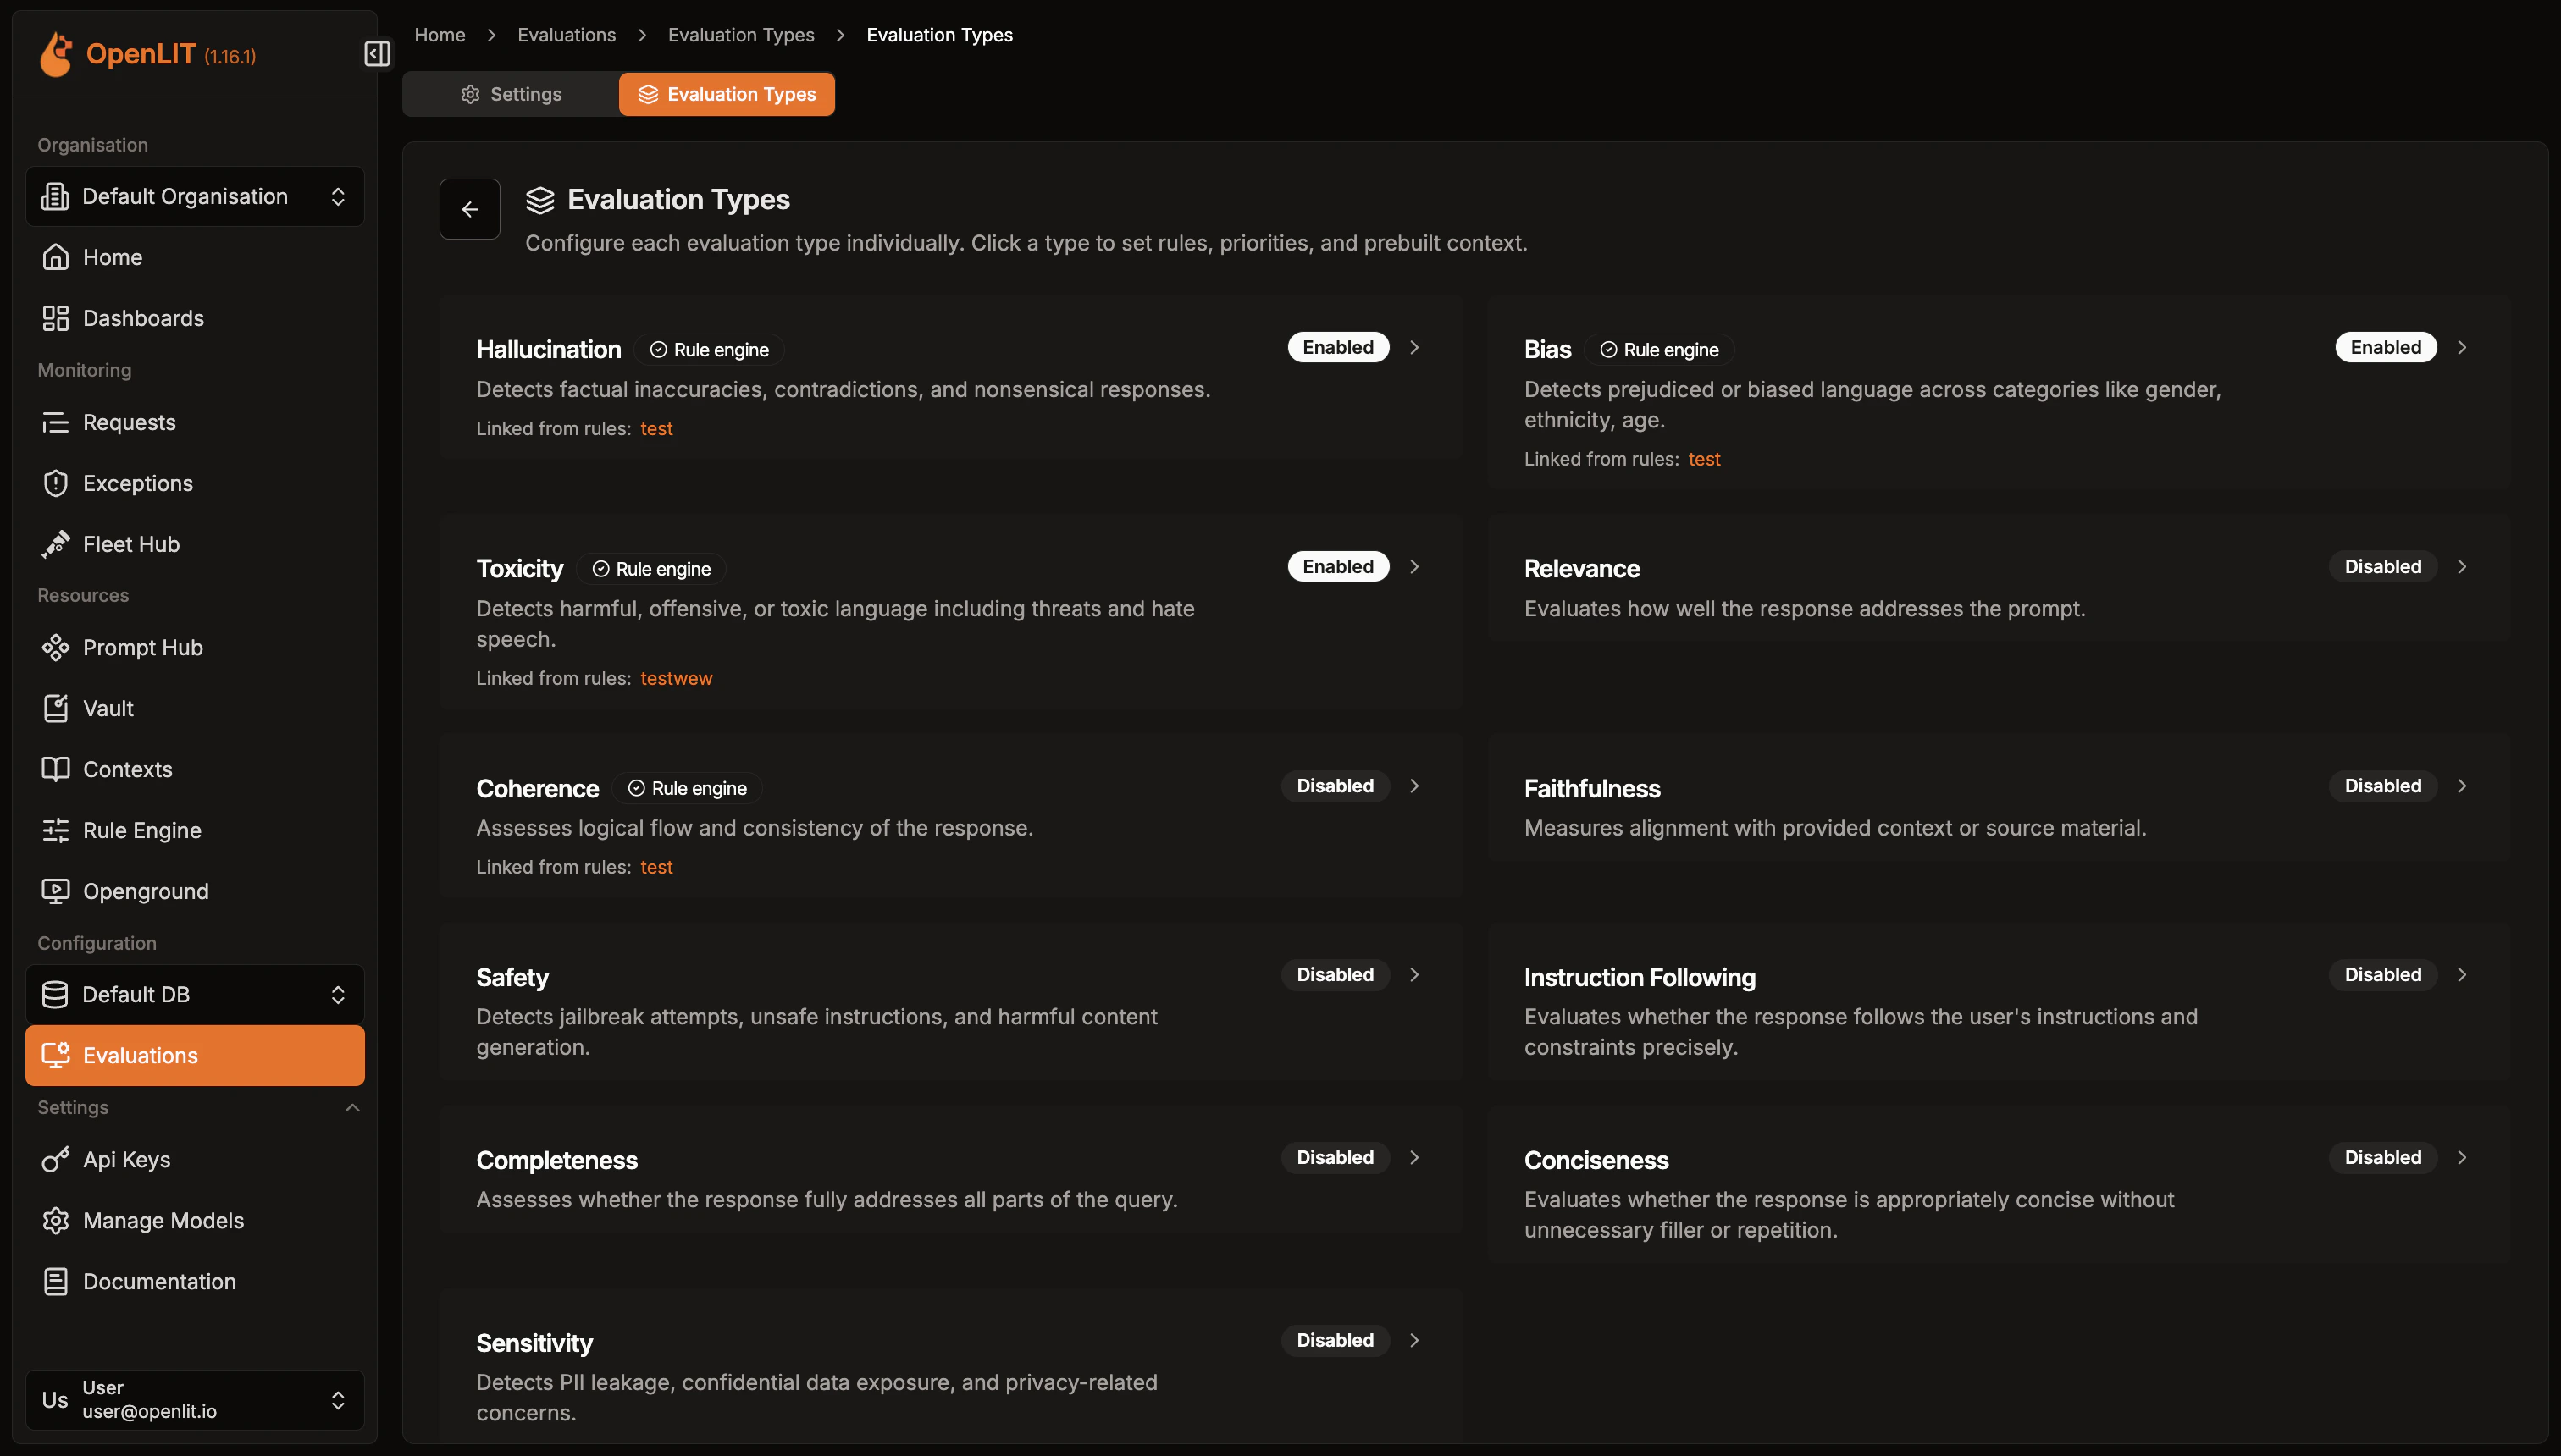Open Fleet Hub from sidebar
The width and height of the screenshot is (2561, 1456).
(131, 544)
